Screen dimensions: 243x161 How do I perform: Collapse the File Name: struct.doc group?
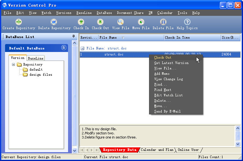[83, 48]
